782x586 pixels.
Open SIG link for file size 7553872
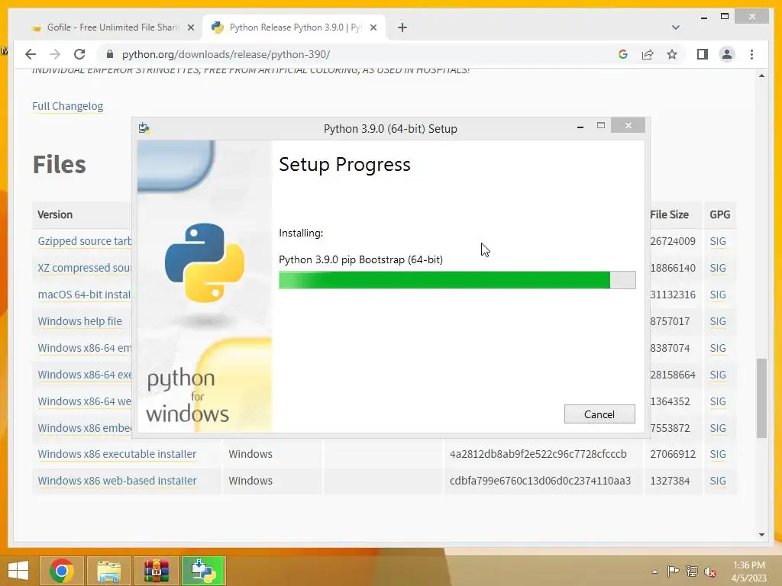pos(718,428)
